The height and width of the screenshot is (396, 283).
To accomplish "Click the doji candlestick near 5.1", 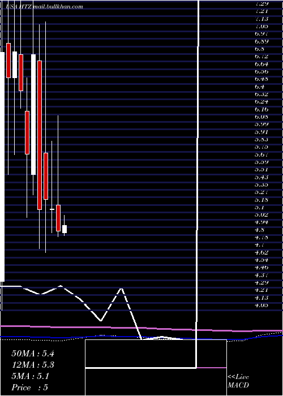I will click(52, 209).
